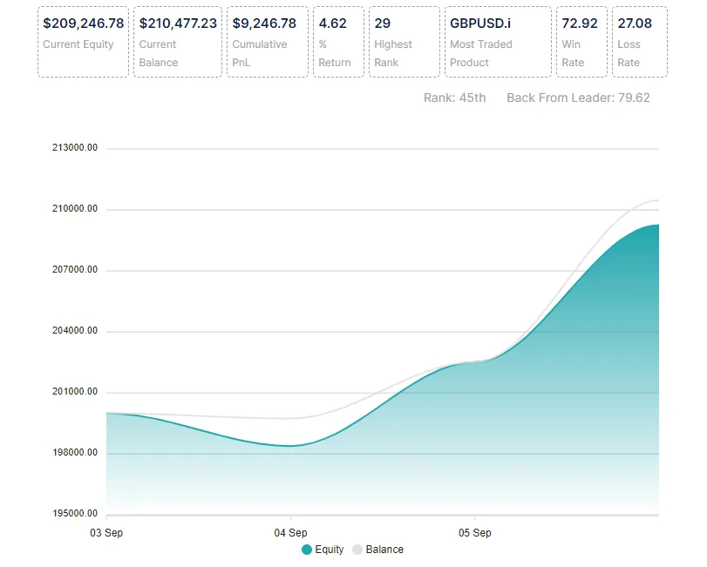Click the teal Equity legend dot
Viewport: 707px width, 567px height.
(x=305, y=550)
